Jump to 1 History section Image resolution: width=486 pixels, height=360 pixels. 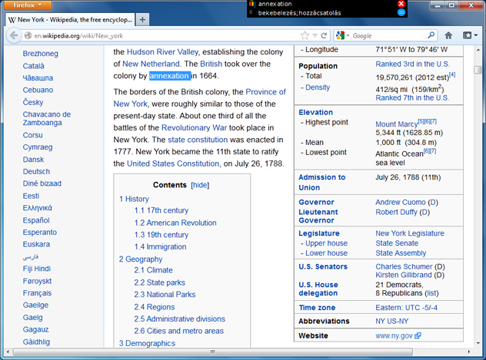[x=134, y=199]
